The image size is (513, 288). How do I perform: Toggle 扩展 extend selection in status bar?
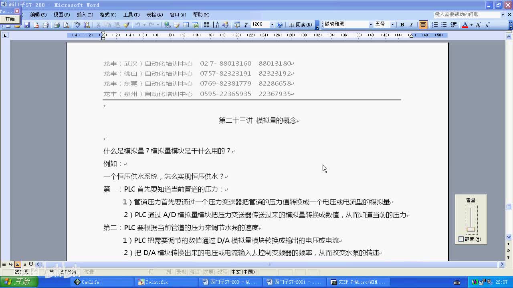(x=208, y=272)
